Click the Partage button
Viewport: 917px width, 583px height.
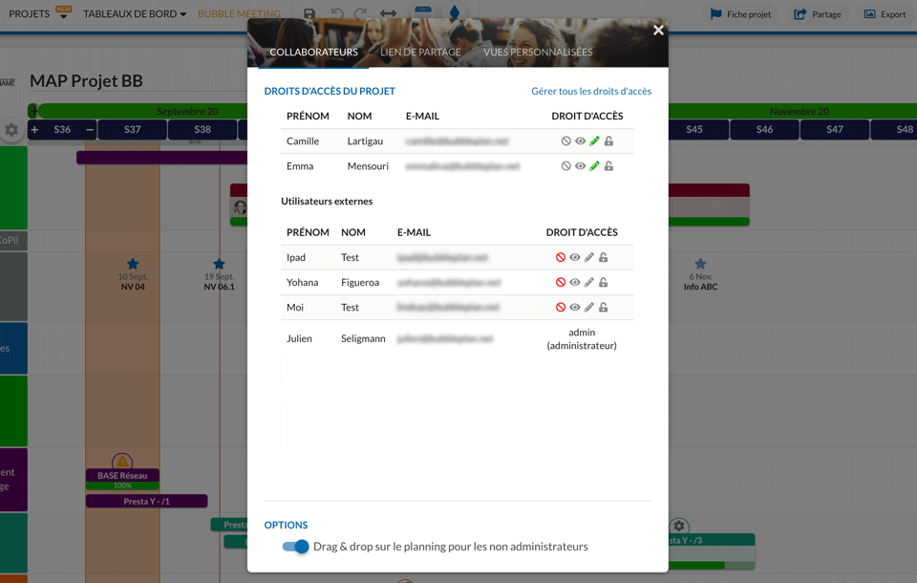point(818,14)
